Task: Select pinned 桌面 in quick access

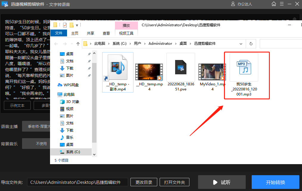Action: (x=69, y=54)
